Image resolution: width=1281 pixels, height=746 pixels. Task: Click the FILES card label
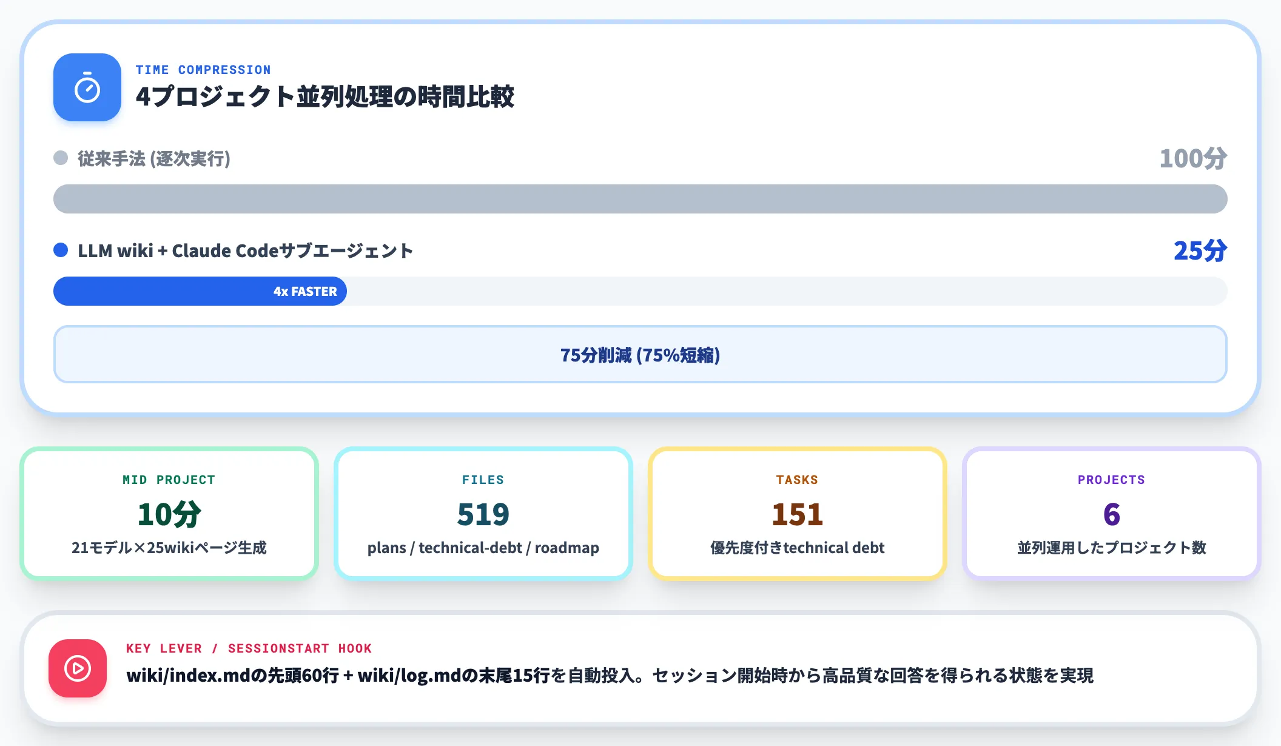483,480
